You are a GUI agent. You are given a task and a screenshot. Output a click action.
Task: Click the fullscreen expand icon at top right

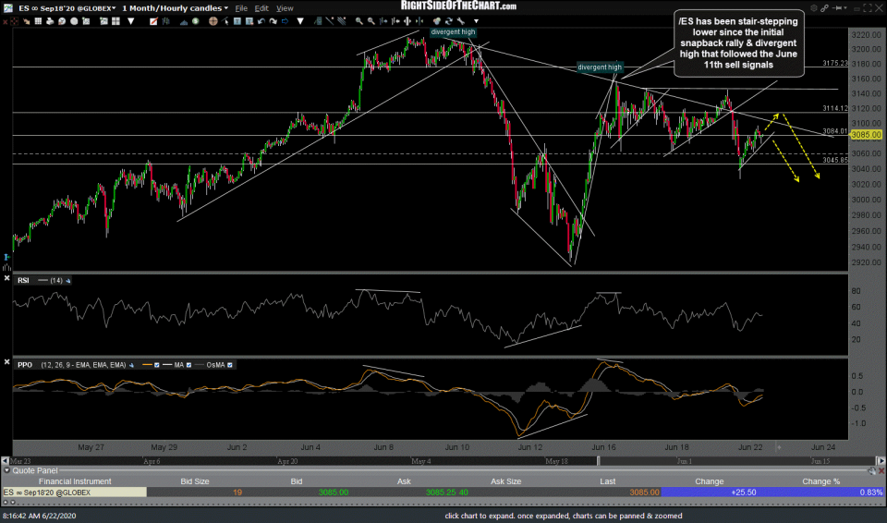pyautogui.click(x=868, y=8)
